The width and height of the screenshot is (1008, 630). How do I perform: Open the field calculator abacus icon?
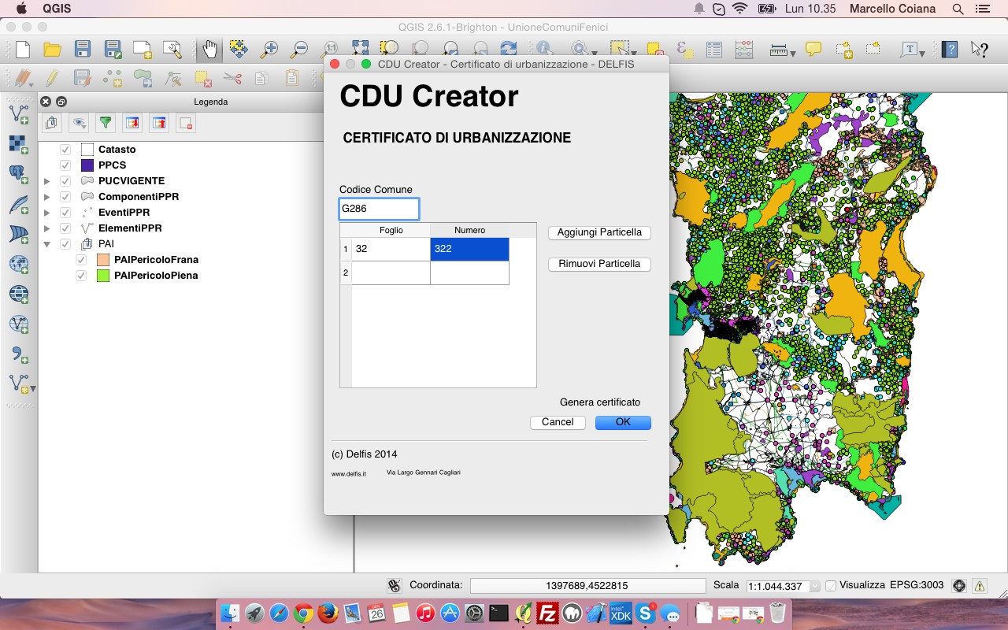pos(743,50)
